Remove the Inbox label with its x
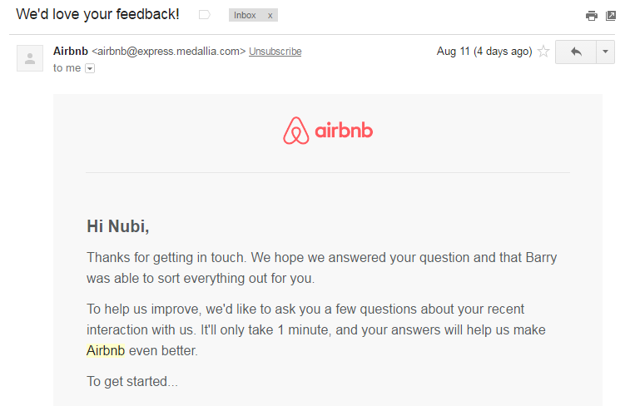630x406 pixels. [x=270, y=15]
